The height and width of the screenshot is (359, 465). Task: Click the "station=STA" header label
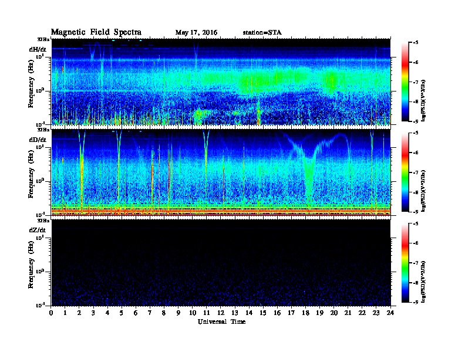click(262, 32)
